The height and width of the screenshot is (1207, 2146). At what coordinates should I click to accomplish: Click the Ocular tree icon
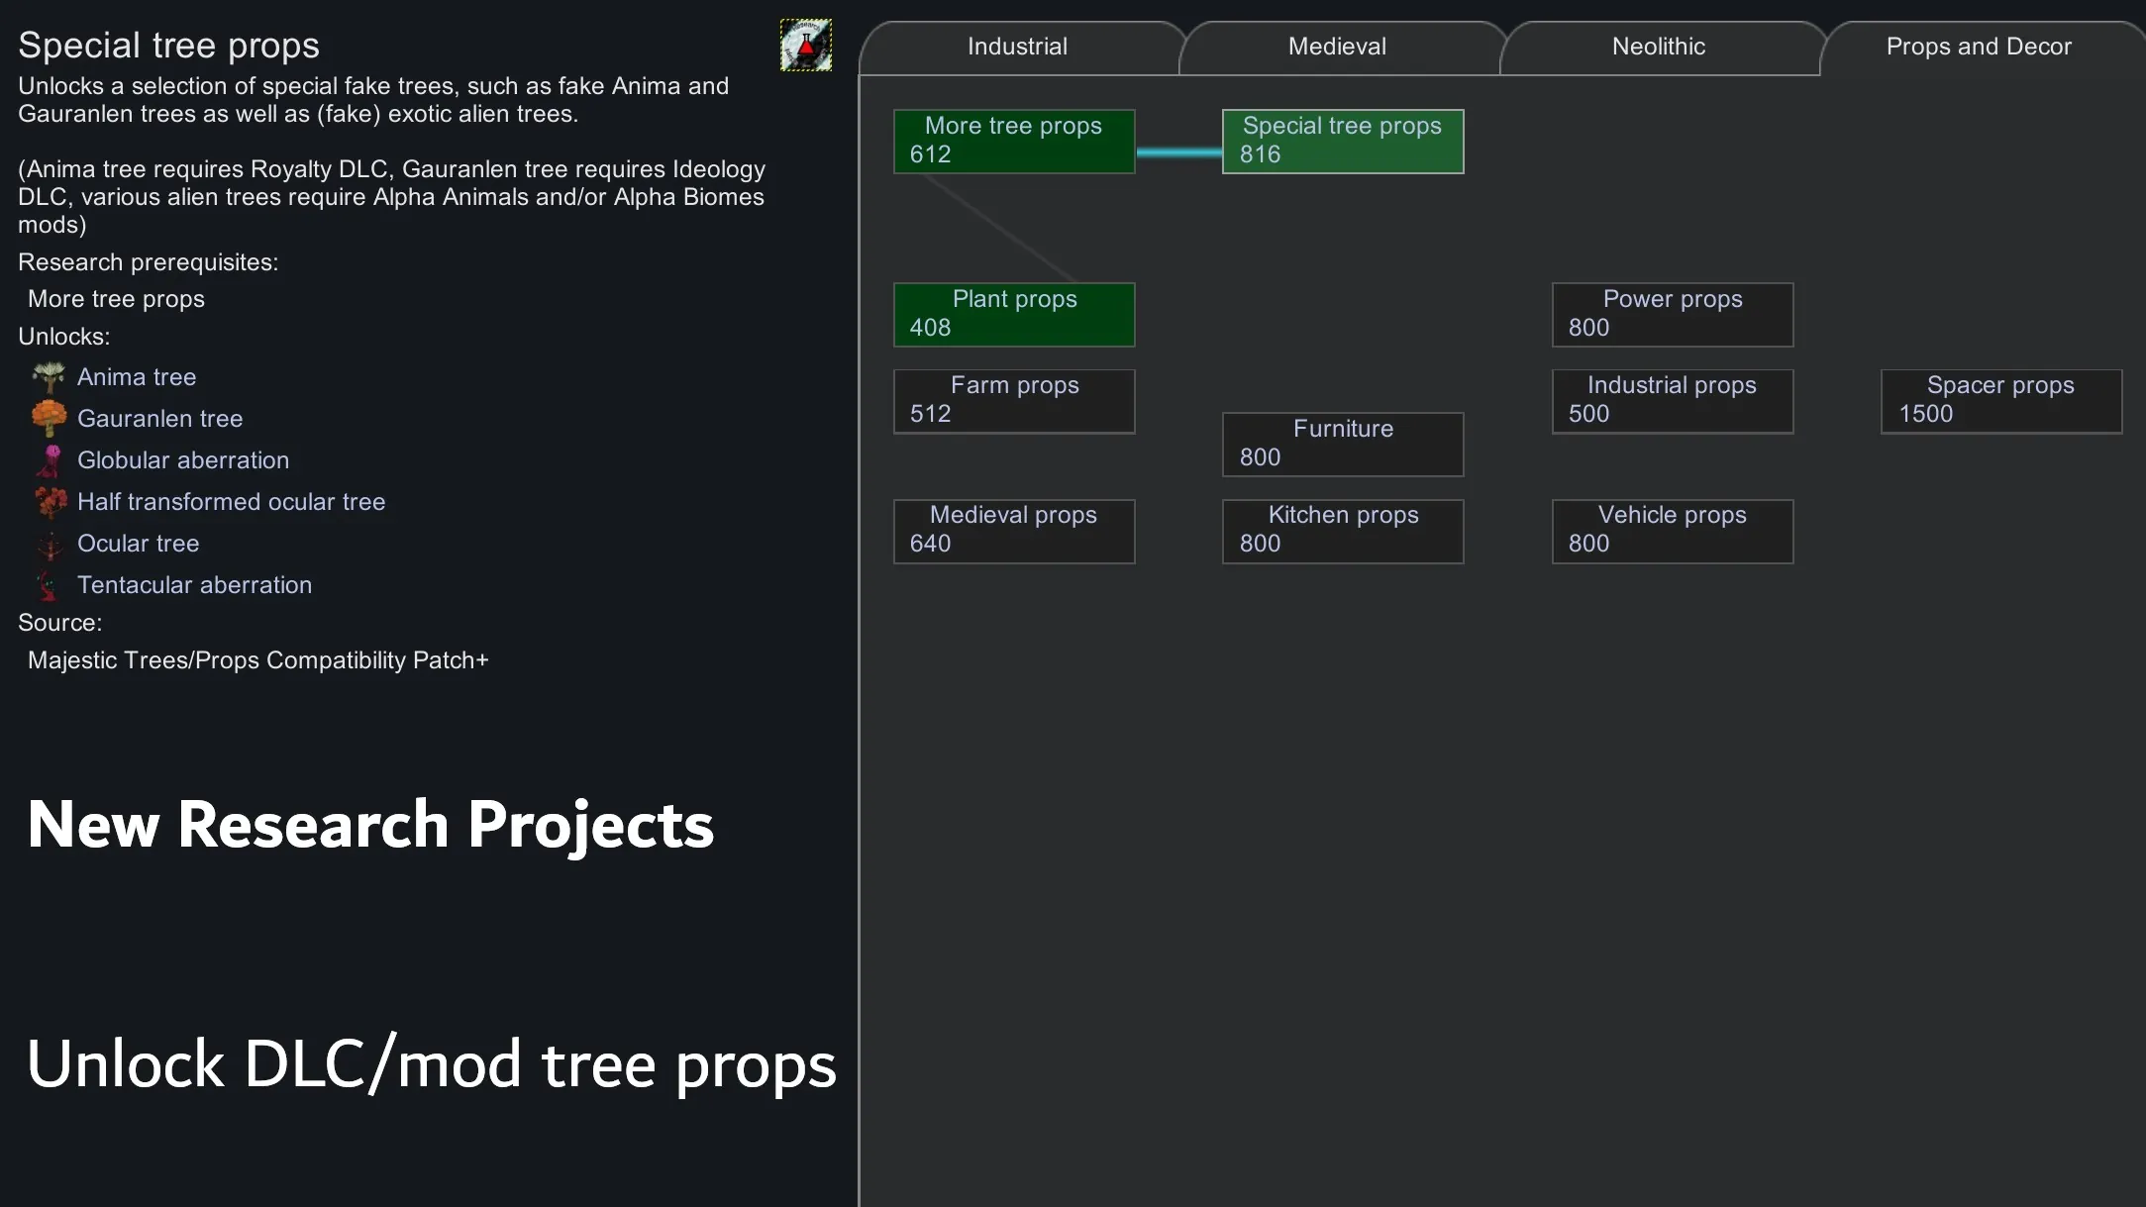(49, 544)
